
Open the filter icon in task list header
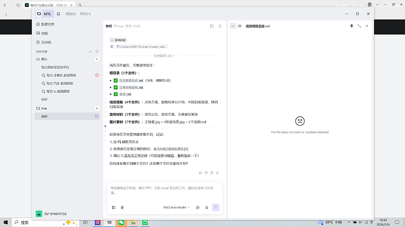pyautogui.click(x=97, y=51)
